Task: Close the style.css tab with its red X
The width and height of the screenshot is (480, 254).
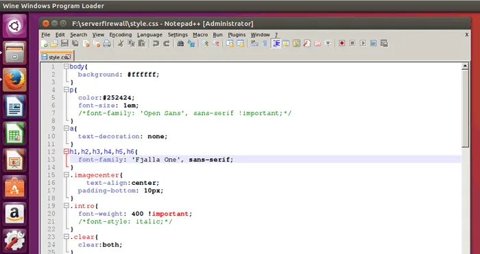Action: pyautogui.click(x=69, y=57)
